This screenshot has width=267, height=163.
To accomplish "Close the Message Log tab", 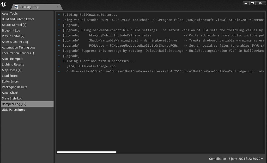I will tap(58, 7).
